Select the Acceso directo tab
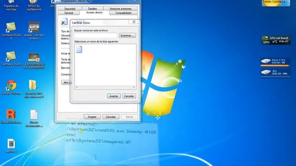Screen dimensions: 296x166 pyautogui.click(x=94, y=12)
